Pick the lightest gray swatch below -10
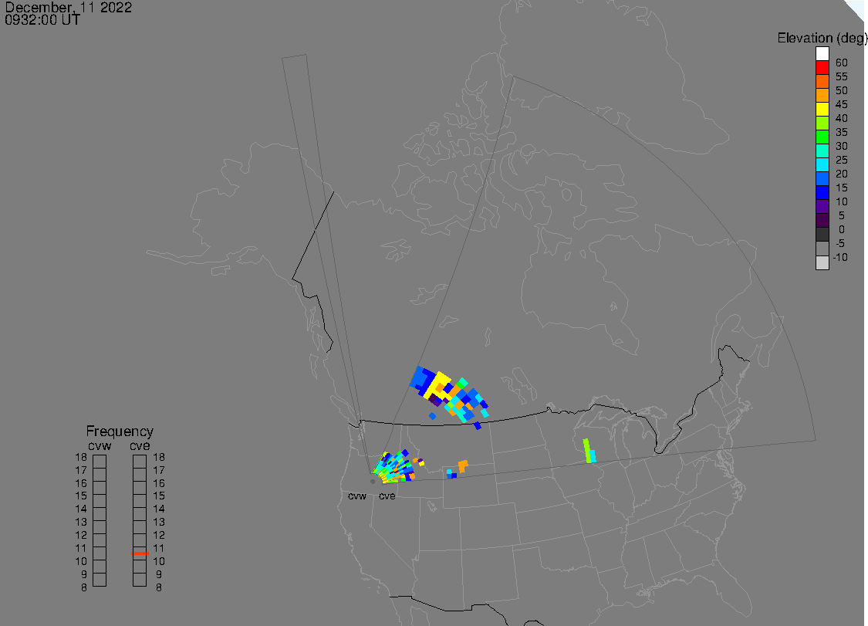Viewport: 868px width, 626px height. click(822, 262)
